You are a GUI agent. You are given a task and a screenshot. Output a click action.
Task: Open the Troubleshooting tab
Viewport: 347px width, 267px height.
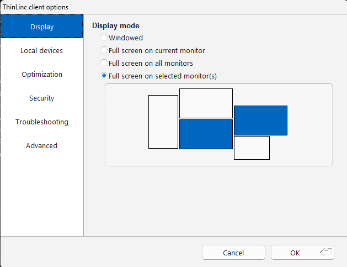coord(42,122)
